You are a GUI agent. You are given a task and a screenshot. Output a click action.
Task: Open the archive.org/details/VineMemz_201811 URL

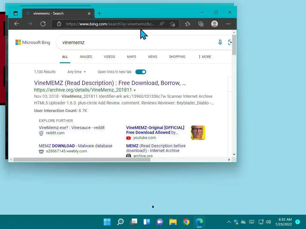(x=83, y=90)
